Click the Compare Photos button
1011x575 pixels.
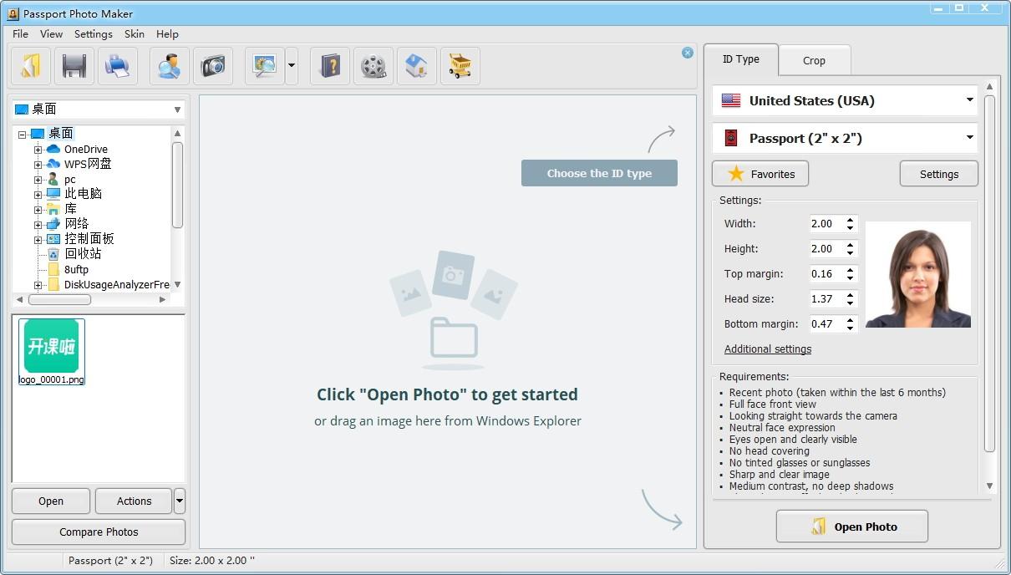tap(99, 532)
